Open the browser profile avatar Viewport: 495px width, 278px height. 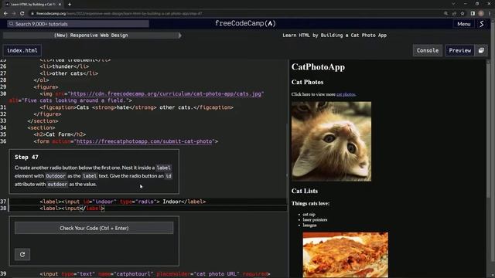click(481, 14)
